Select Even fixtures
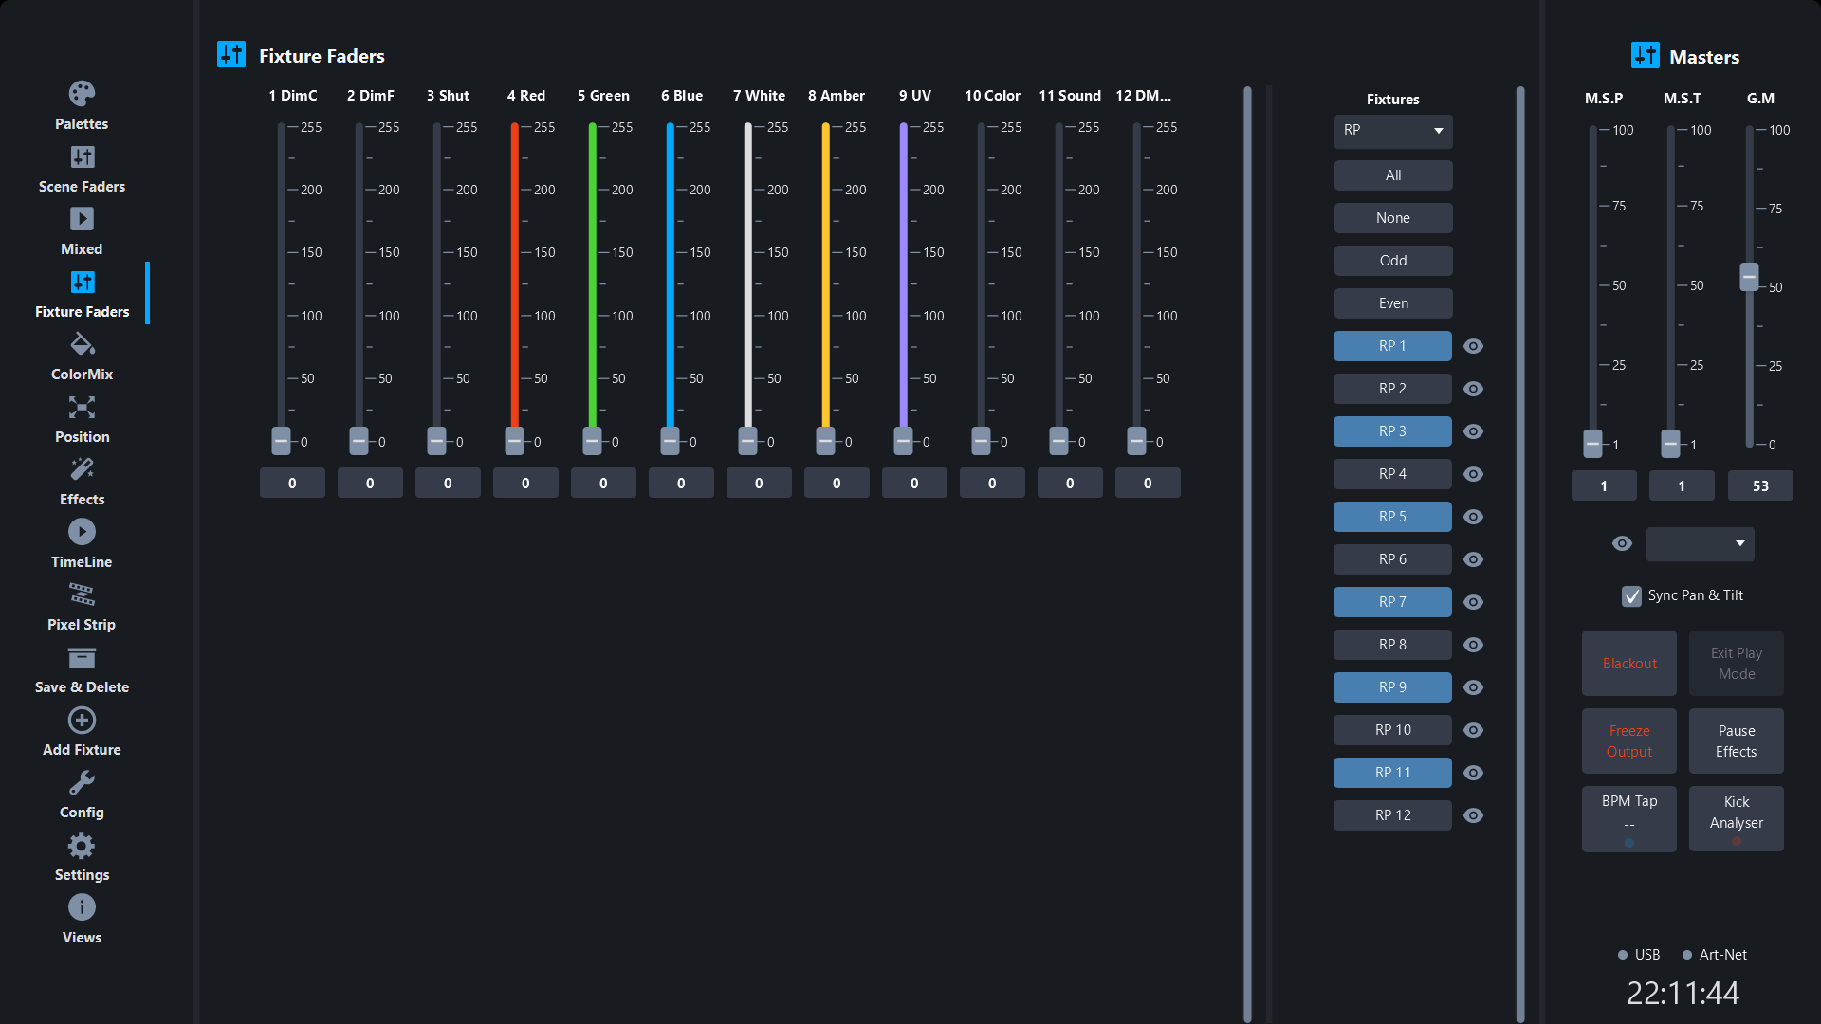The width and height of the screenshot is (1821, 1024). (1392, 303)
